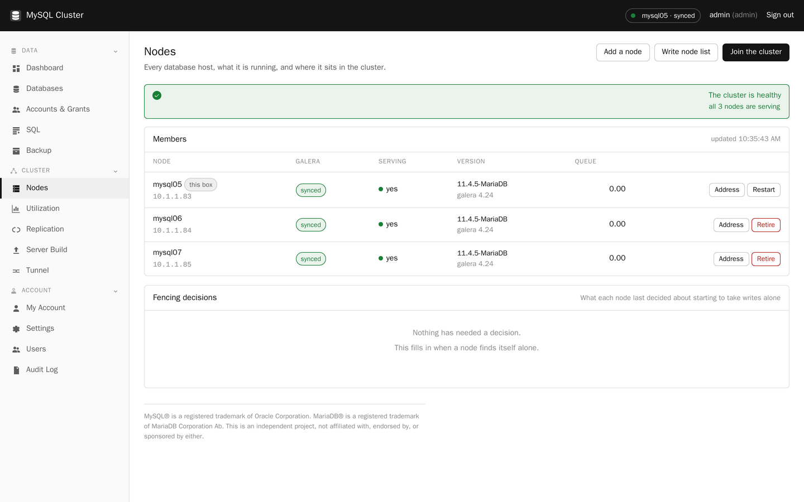Click the Write node list button

click(686, 52)
